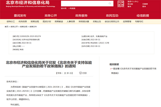Screen dimensions: 161x107
Task: Go to 依法行政双公示 submenu
Action: click(112, 21)
